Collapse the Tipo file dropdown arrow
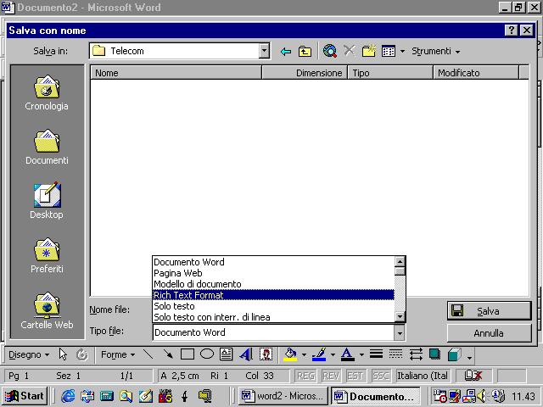 click(x=400, y=333)
